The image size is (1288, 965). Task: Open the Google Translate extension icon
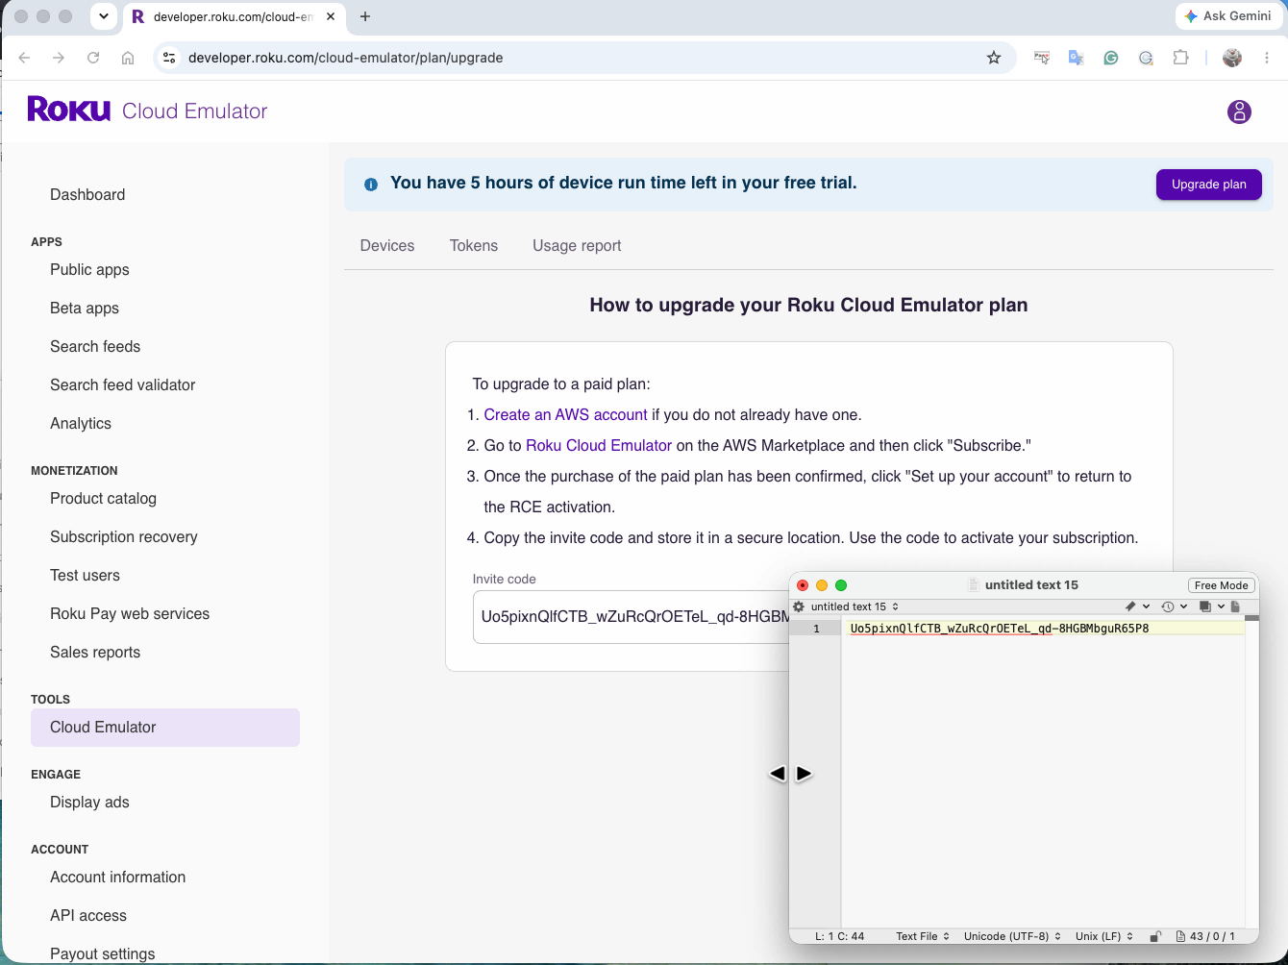tap(1076, 58)
